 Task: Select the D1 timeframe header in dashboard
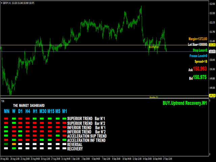pyautogui.click(x=20, y=111)
